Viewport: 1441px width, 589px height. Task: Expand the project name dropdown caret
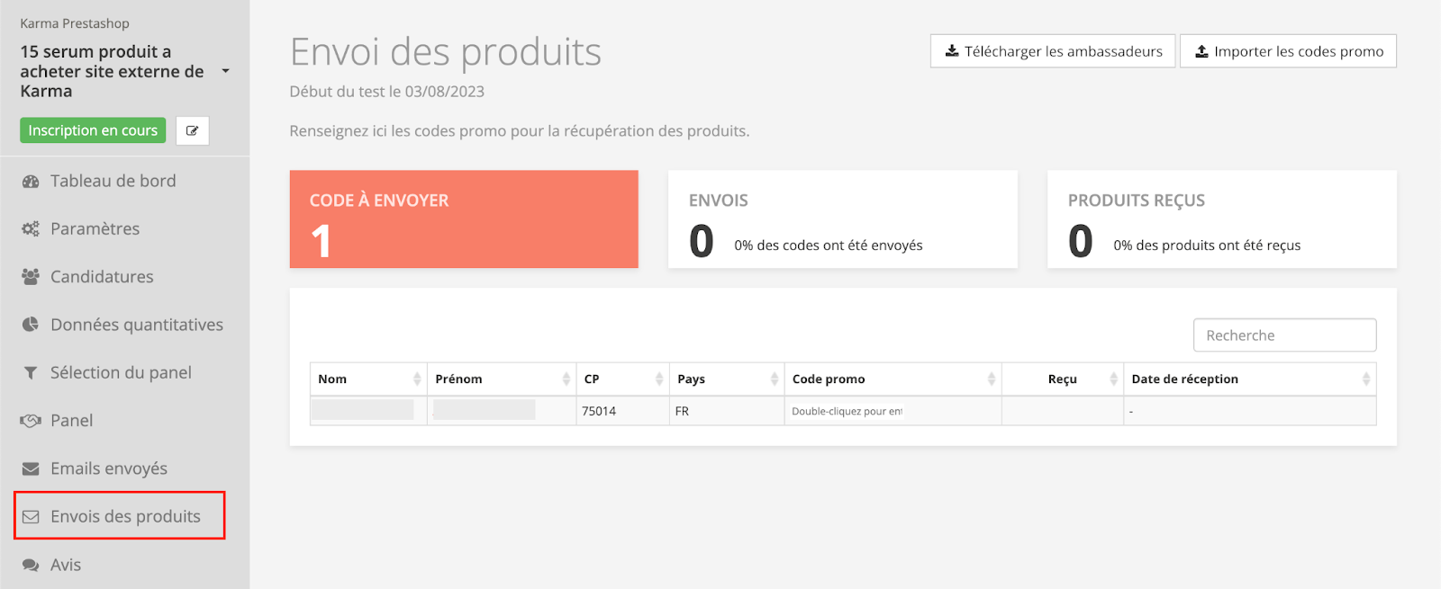point(225,71)
